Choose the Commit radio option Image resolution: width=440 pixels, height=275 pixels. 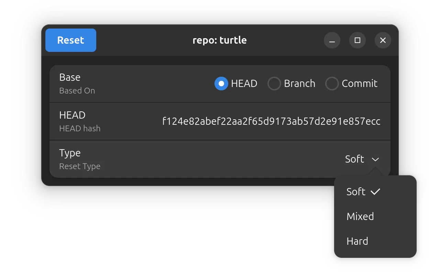point(332,84)
